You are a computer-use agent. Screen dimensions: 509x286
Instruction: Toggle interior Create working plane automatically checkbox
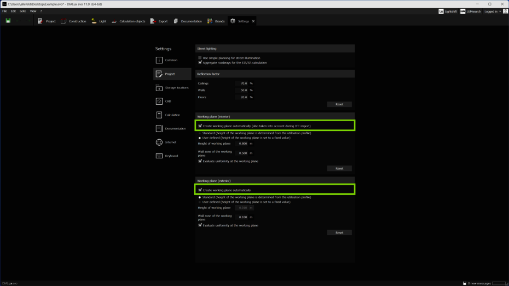pyautogui.click(x=200, y=126)
